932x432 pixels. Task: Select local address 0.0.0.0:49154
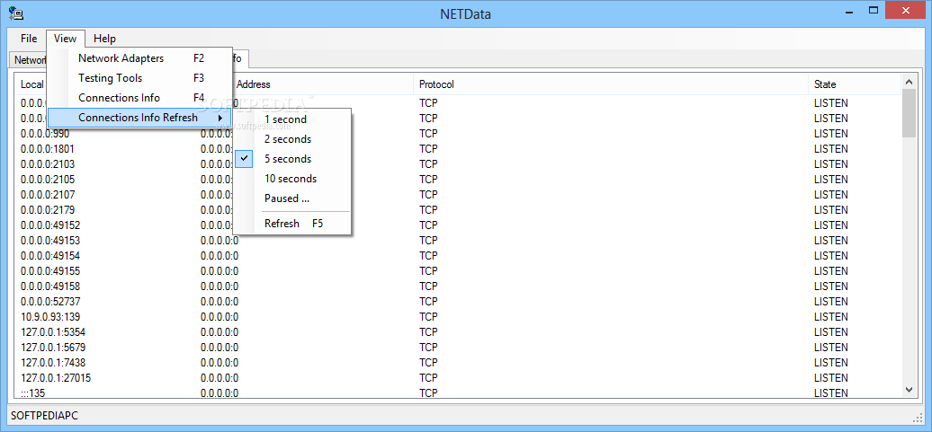[x=50, y=256]
